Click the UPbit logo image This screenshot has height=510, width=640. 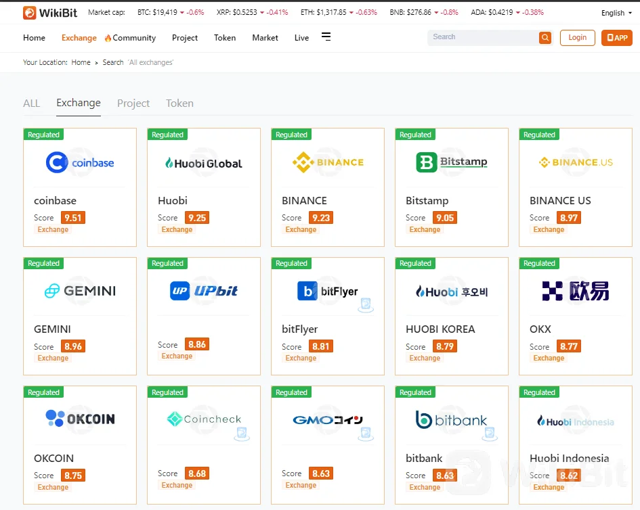(x=204, y=291)
